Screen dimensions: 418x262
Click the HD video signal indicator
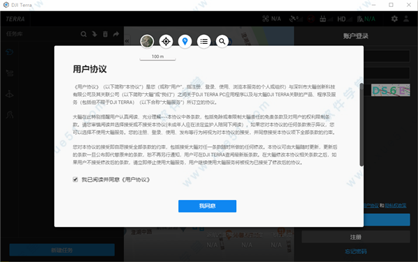(x=344, y=19)
